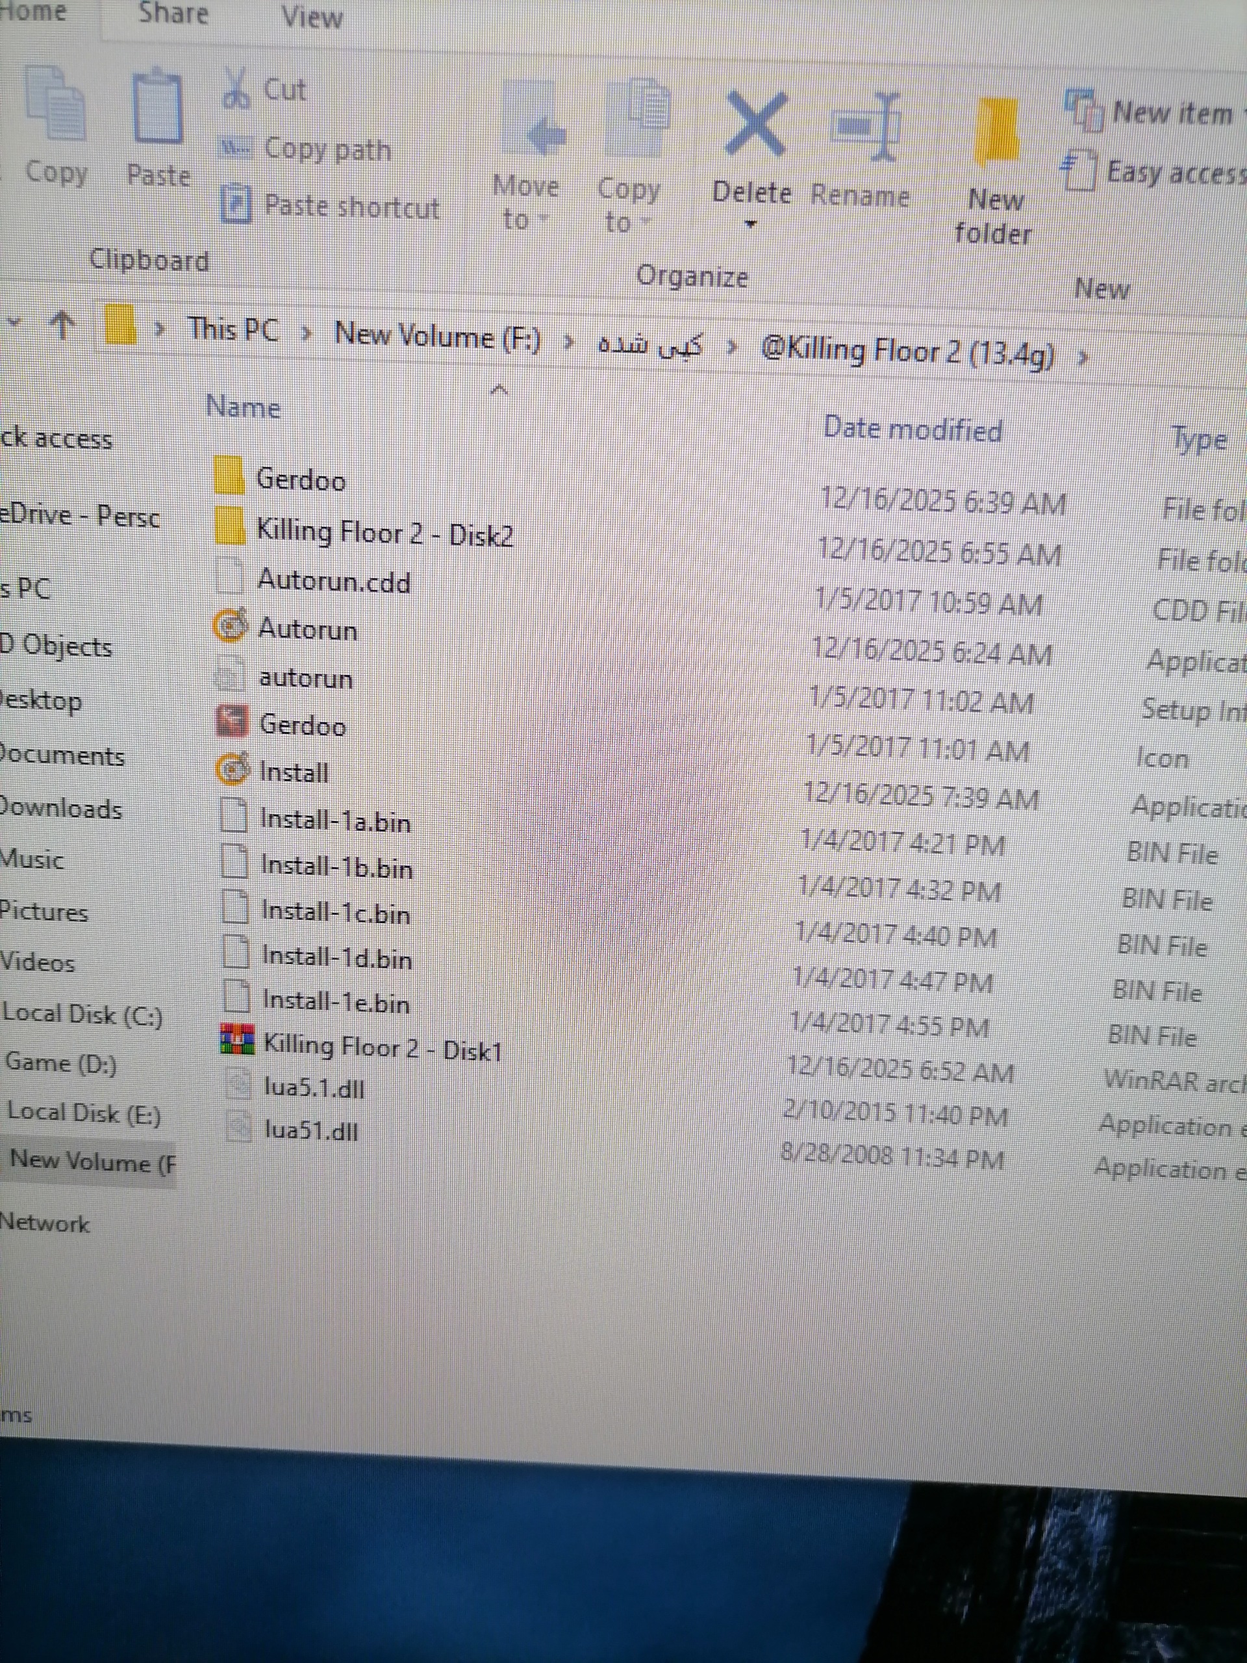Expand breadcrumb chevron after @Killing Floor 2

click(x=1083, y=358)
